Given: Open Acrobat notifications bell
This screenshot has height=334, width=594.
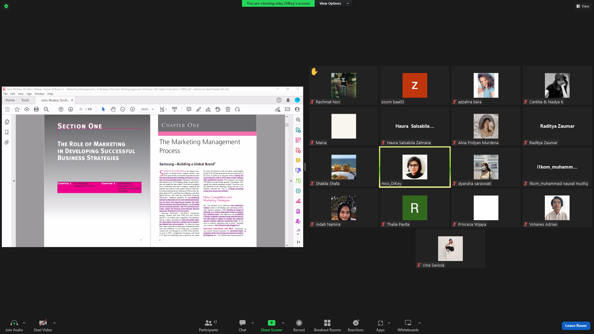Looking at the screenshot, I should pos(288,100).
